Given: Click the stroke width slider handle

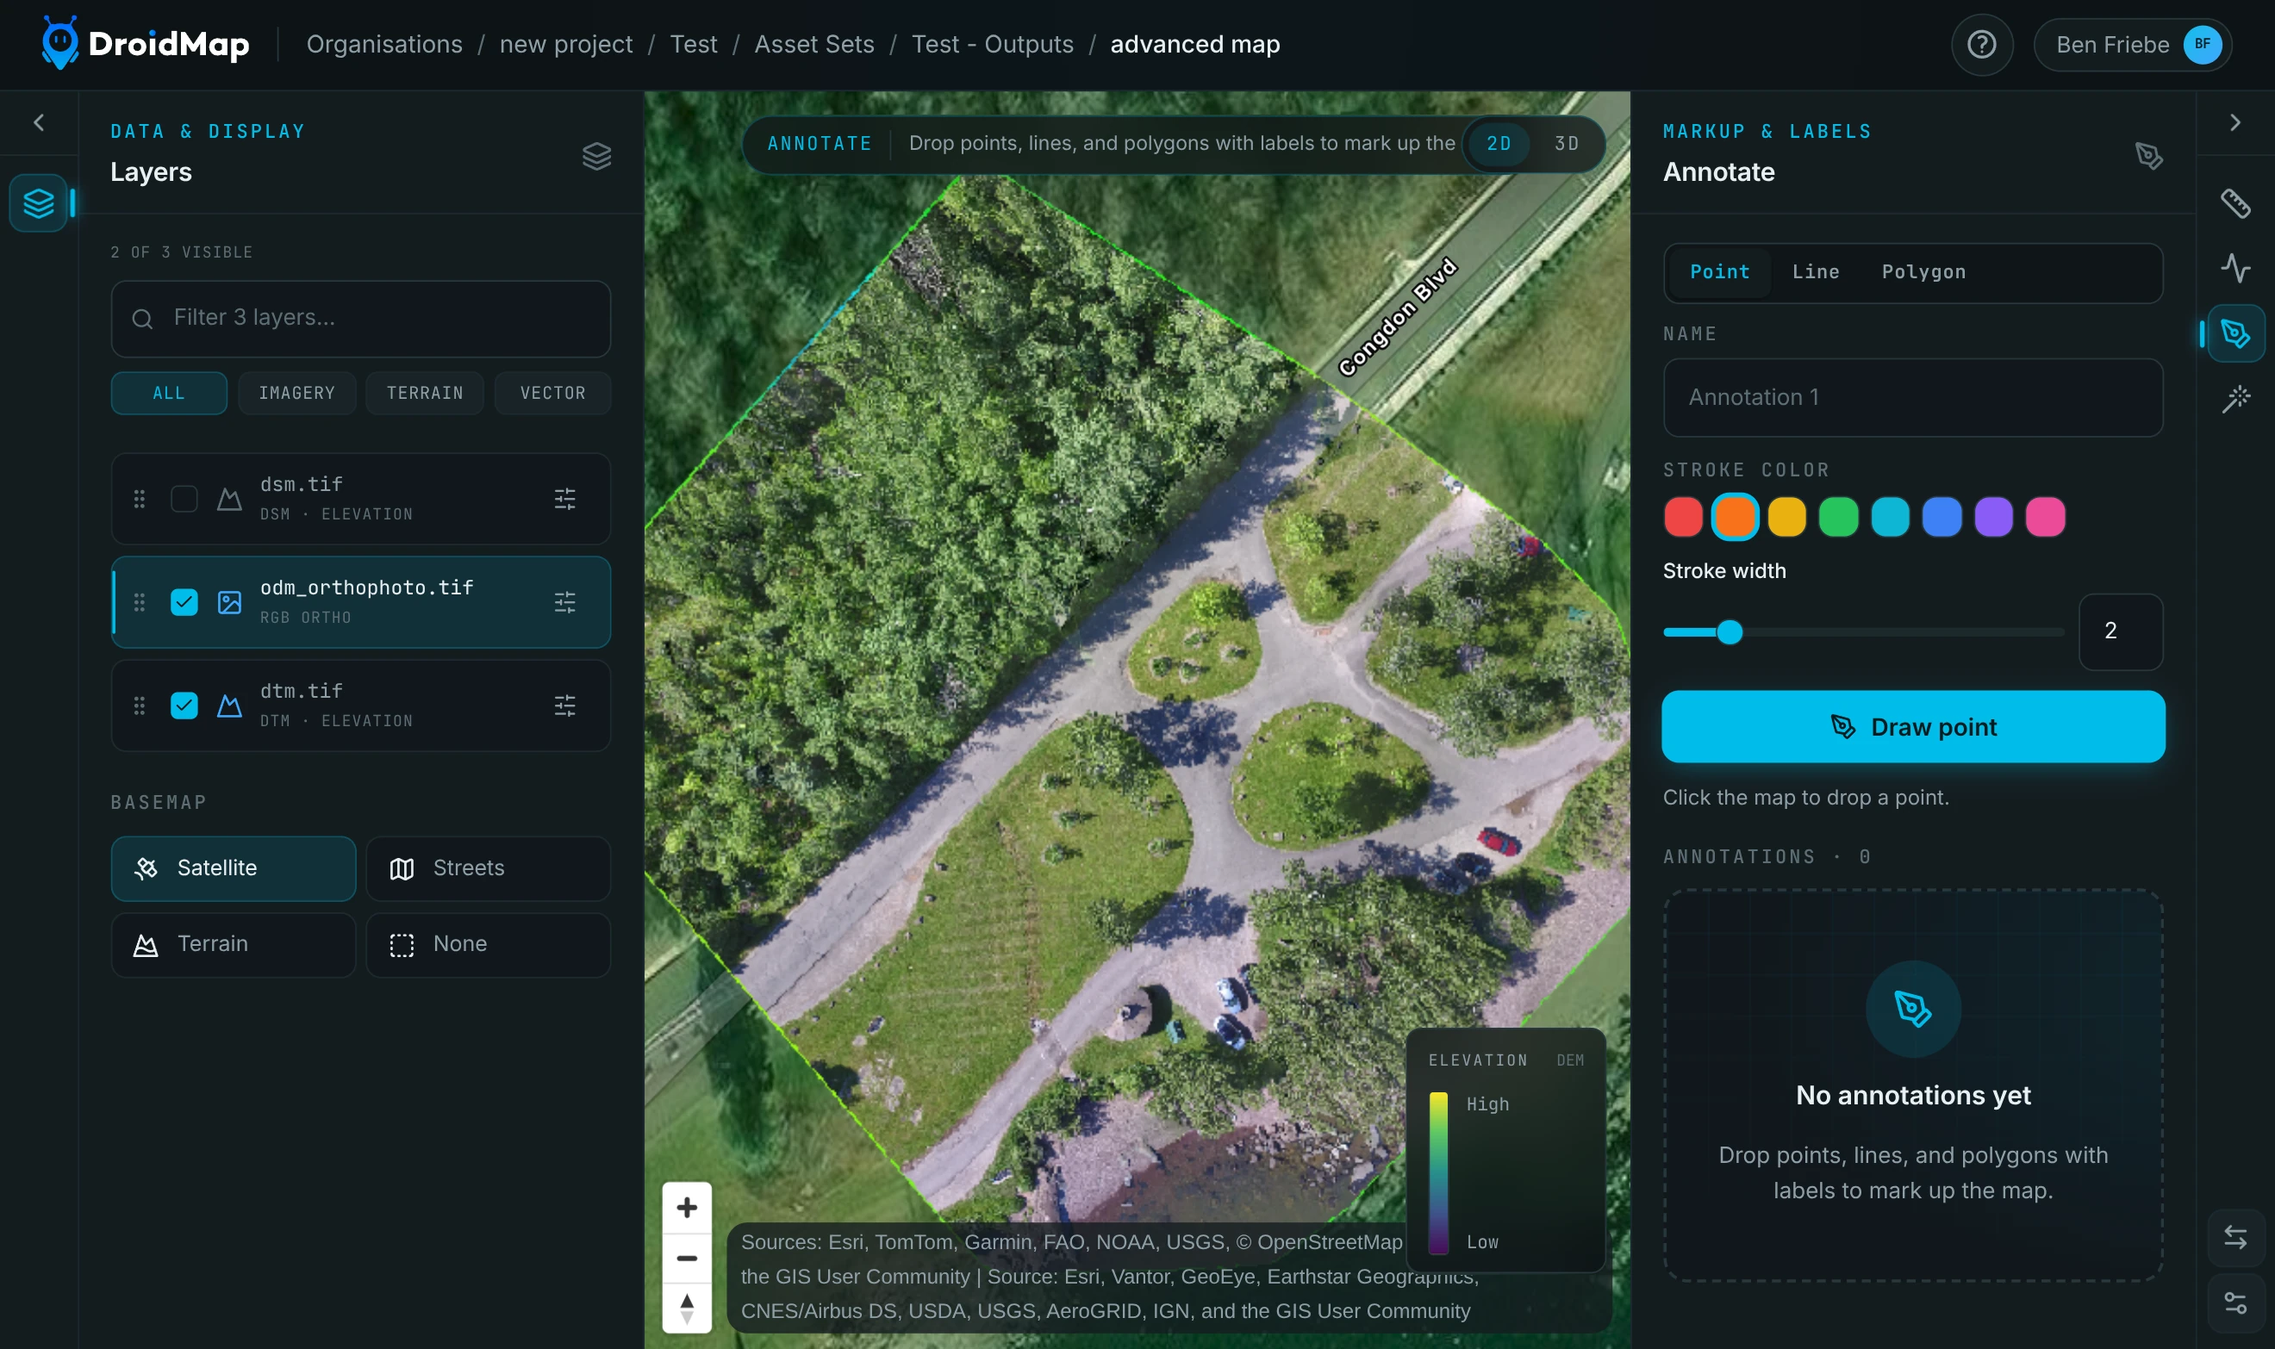Looking at the screenshot, I should point(1730,631).
